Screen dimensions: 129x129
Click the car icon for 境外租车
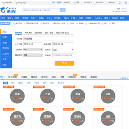pos(41,24)
